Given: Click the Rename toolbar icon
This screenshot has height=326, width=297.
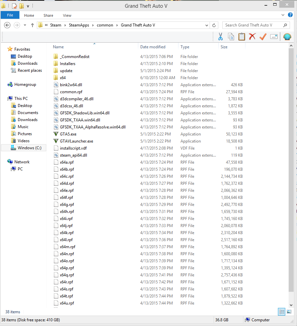Looking at the screenshot, I should [274, 37].
